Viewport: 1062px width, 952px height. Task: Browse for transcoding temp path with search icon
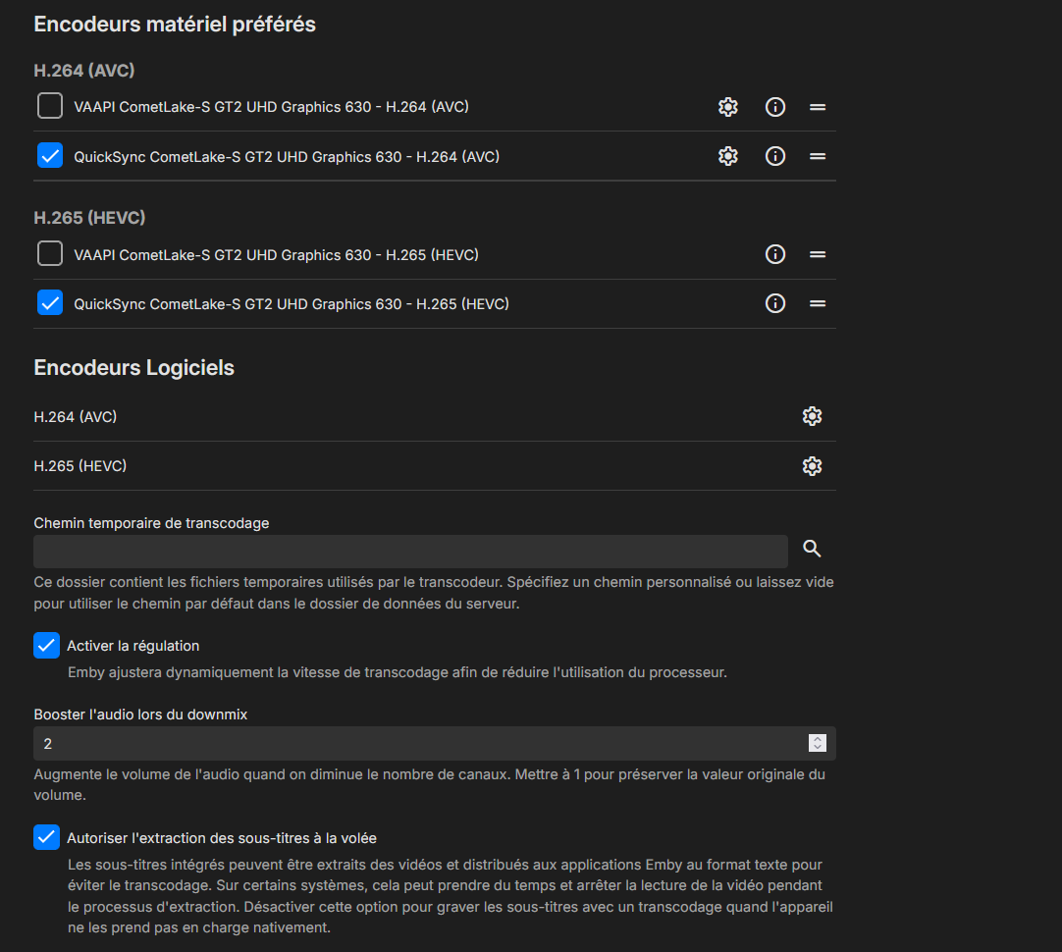coord(812,549)
